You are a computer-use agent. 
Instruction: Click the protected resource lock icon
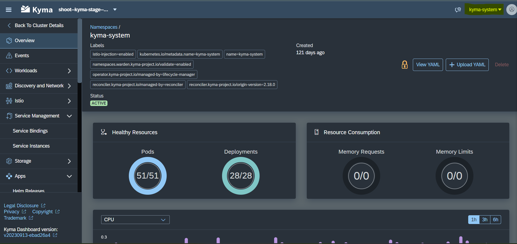tap(405, 65)
